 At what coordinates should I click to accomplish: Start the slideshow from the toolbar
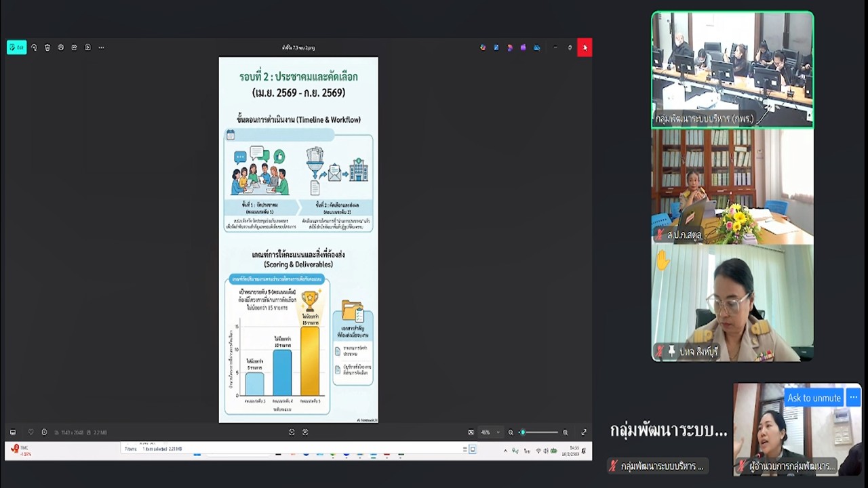click(x=74, y=47)
